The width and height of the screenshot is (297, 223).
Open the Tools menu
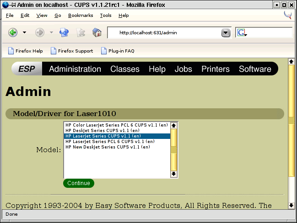(106, 15)
